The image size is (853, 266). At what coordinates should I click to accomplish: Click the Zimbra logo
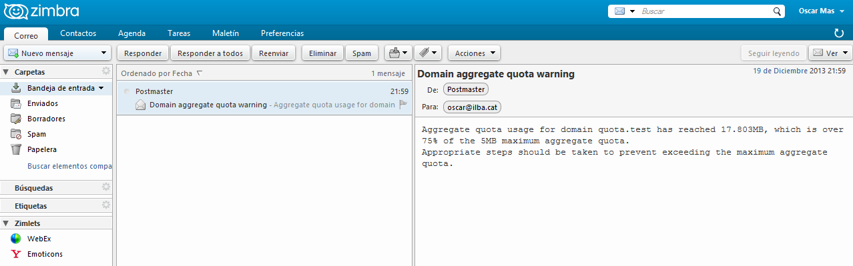click(41, 11)
